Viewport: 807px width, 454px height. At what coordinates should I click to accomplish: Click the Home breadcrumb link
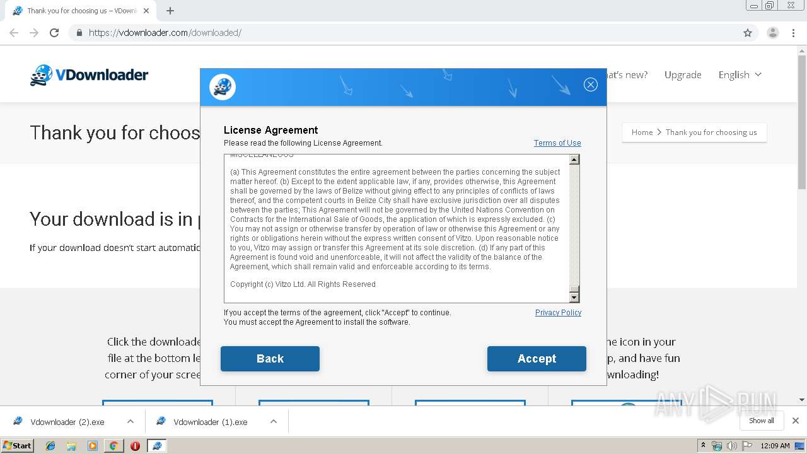pos(642,132)
